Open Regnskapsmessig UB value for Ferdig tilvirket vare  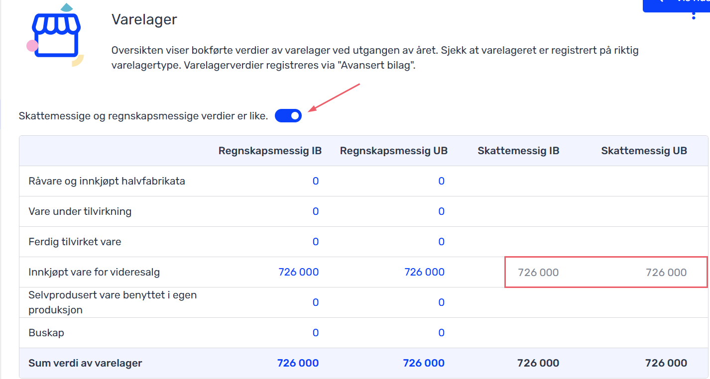click(x=441, y=242)
